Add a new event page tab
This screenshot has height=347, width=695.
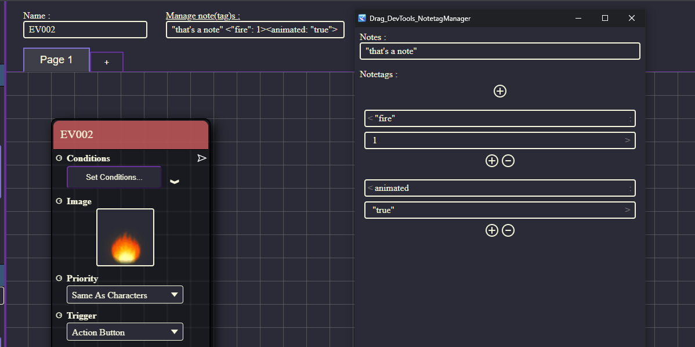[107, 62]
